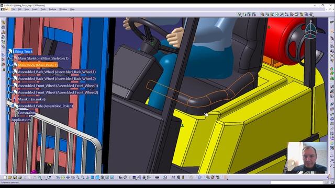The height and width of the screenshot is (188, 335).
Task: Click the Formula f(x) icon
Action: (x=121, y=178)
